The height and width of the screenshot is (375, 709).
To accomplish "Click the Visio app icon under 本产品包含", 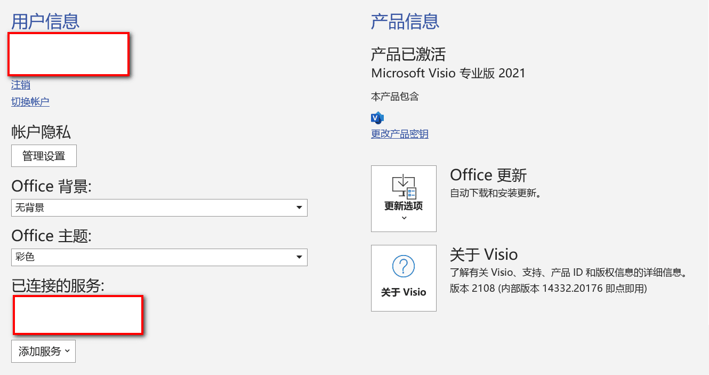I will tap(377, 117).
